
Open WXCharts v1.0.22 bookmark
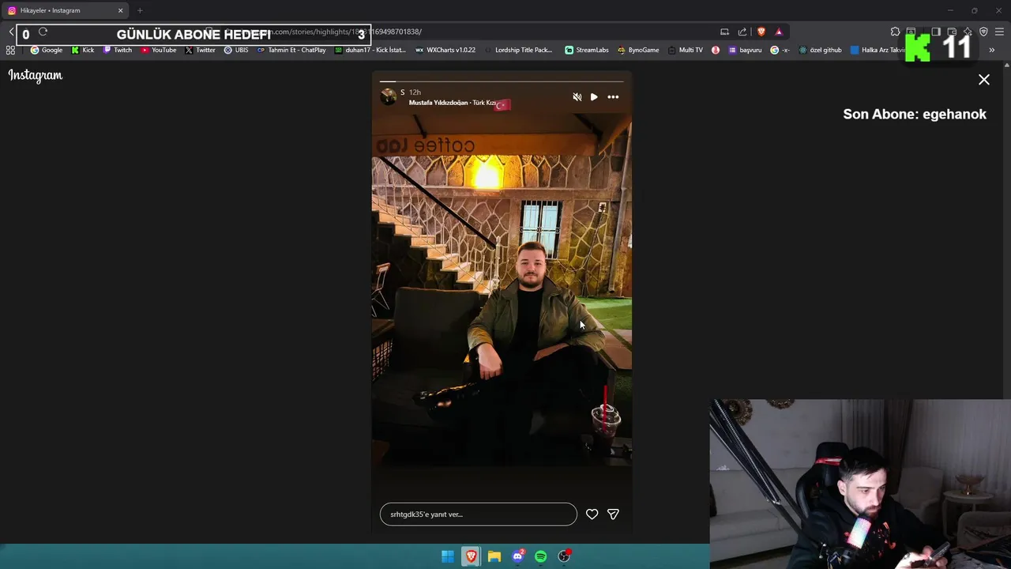[x=445, y=50]
